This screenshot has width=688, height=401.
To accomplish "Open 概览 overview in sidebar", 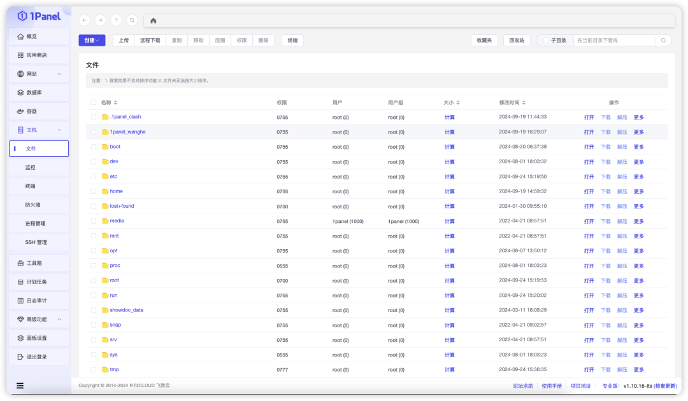I will pos(39,36).
